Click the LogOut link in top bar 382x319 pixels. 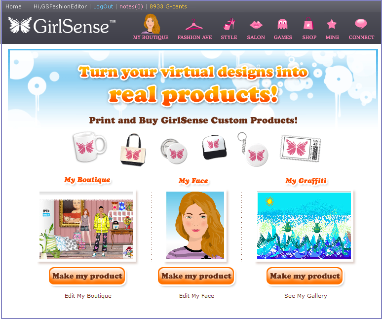[103, 6]
